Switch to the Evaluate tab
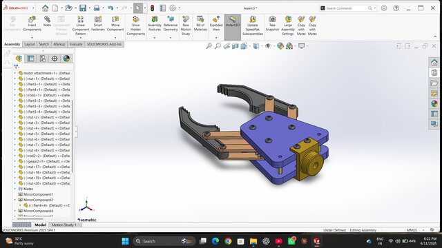Viewport: 442px width, 248px height. (76, 44)
